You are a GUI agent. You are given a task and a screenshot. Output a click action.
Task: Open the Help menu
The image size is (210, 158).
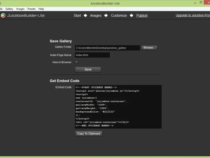[41, 9]
